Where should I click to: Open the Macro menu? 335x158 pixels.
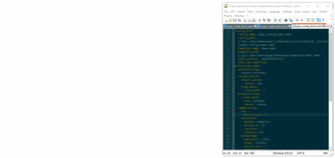307,12
